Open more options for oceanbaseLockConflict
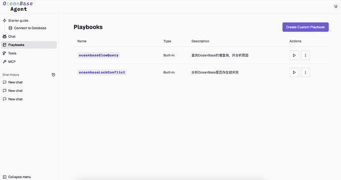 (305, 72)
